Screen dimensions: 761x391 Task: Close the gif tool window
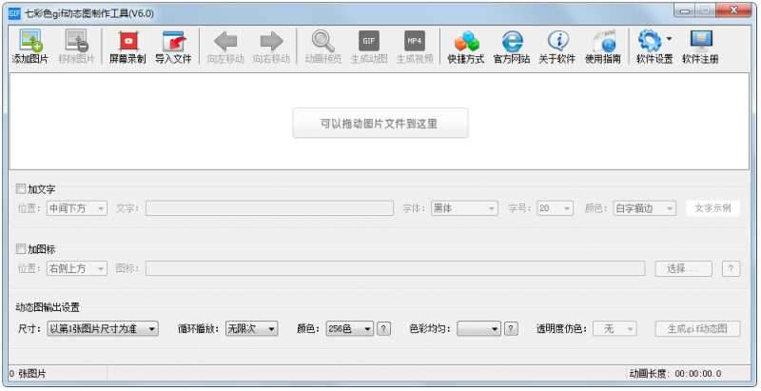click(733, 10)
